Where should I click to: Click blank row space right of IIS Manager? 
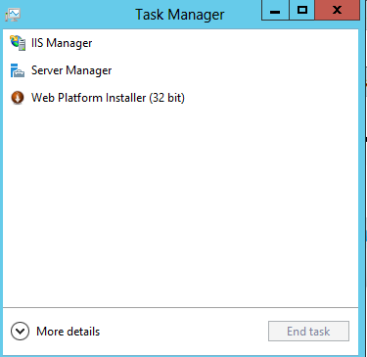tap(225, 43)
